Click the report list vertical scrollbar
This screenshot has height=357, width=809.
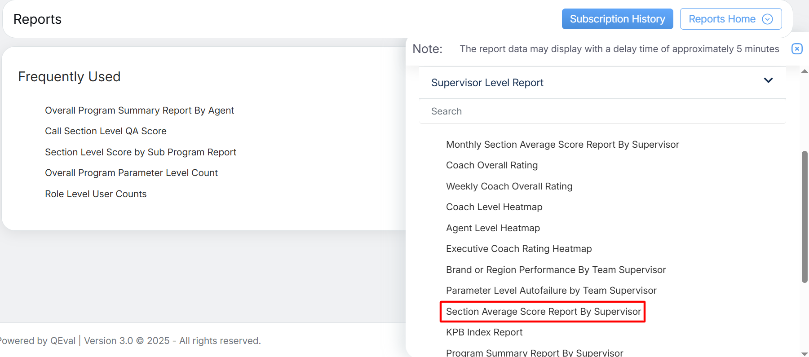point(805,216)
